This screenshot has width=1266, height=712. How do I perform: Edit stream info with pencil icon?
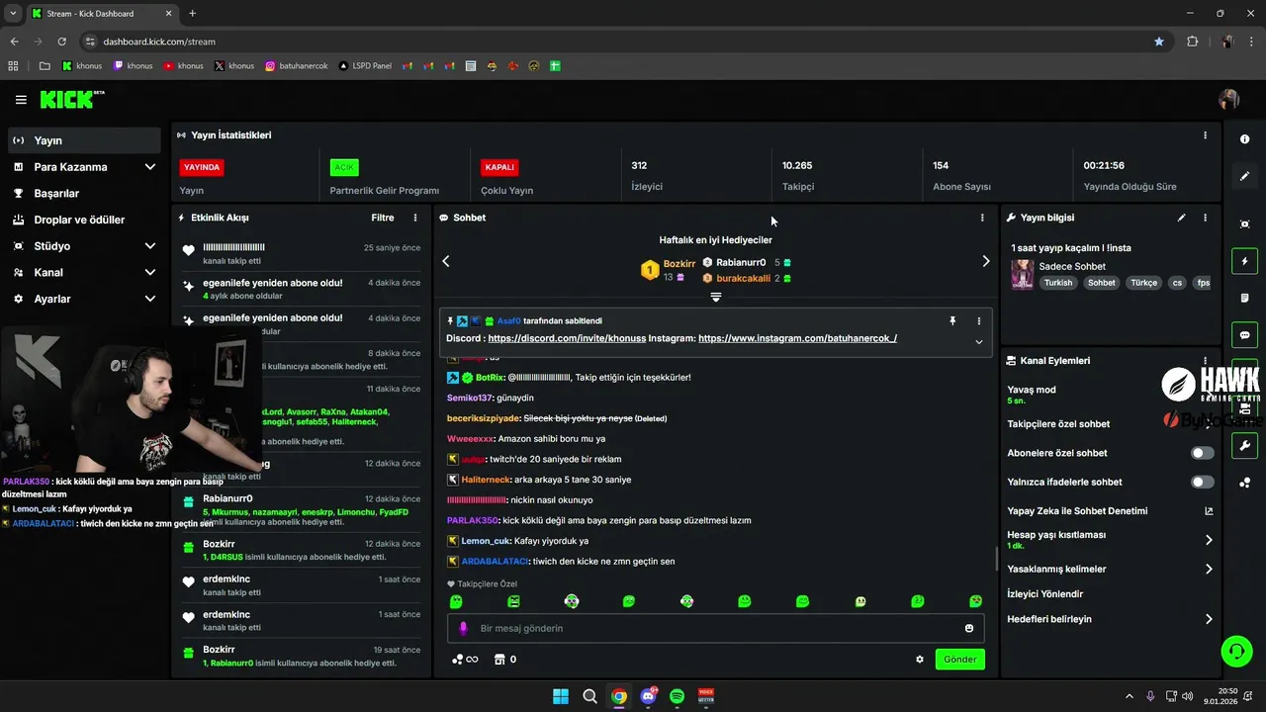(x=1181, y=218)
